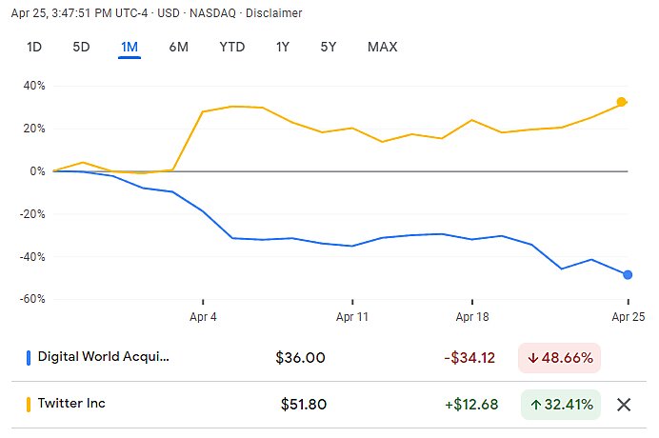The width and height of the screenshot is (659, 438).
Task: Select the 5Y time range tab
Action: point(329,47)
